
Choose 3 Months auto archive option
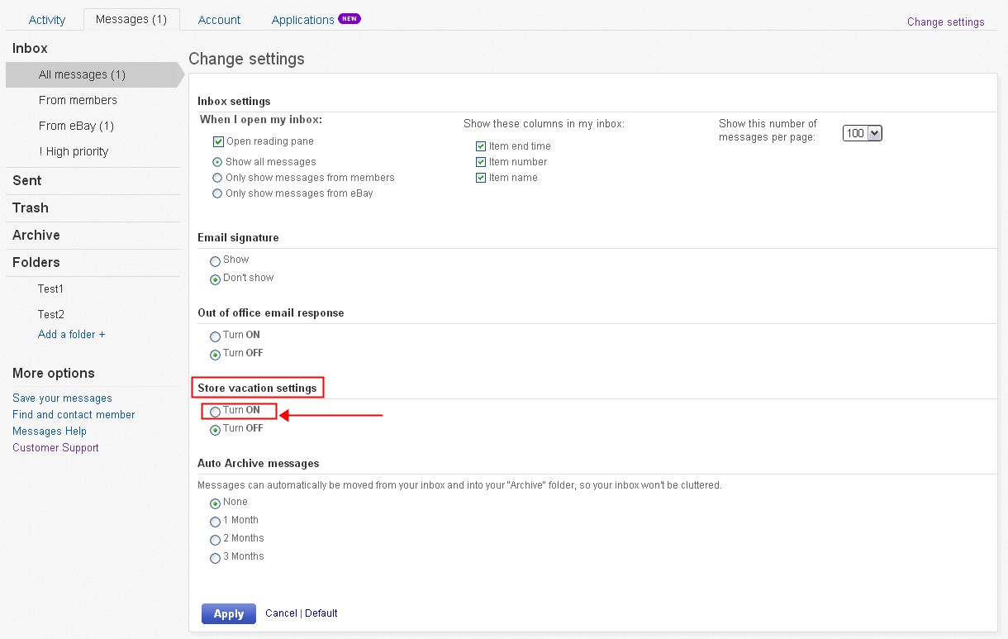point(216,557)
